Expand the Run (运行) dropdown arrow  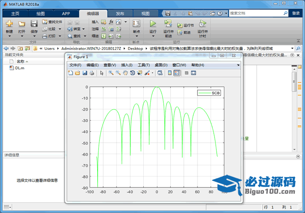coord(153,36)
